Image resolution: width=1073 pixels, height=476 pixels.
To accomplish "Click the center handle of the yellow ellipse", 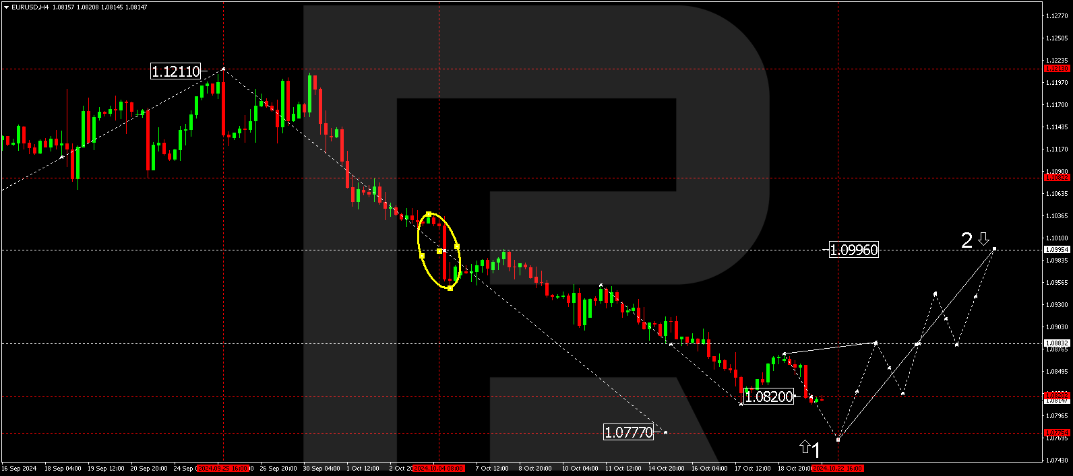I will click(439, 251).
